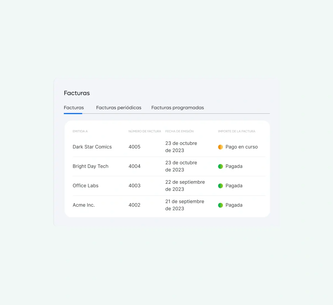Click the orange status dot for Pago en curso
The image size is (333, 305).
point(220,147)
